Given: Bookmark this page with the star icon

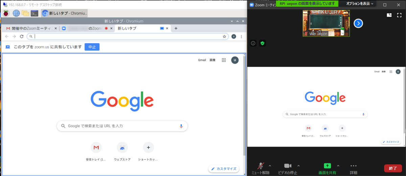Looking at the screenshot, I should pyautogui.click(x=224, y=36).
